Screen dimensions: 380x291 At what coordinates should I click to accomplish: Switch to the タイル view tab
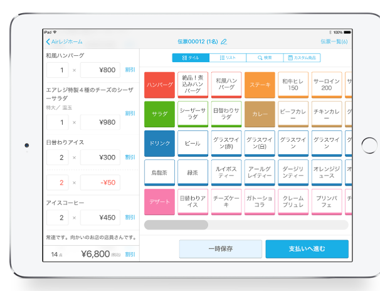191,58
